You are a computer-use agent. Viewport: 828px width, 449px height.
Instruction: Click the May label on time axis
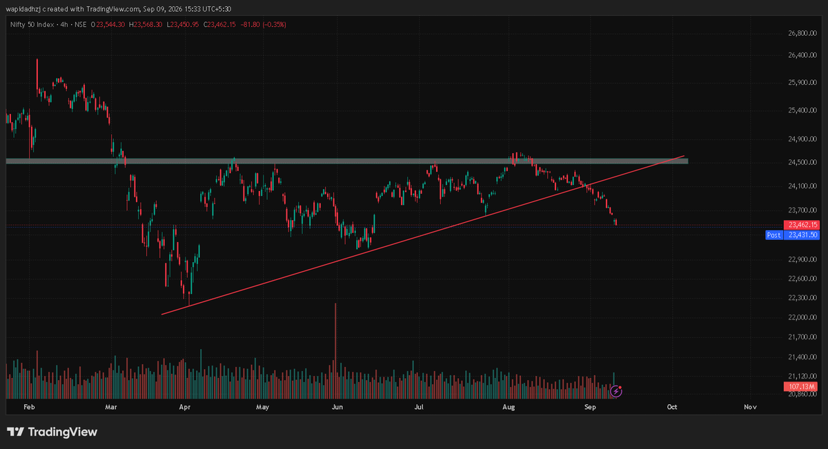[263, 407]
